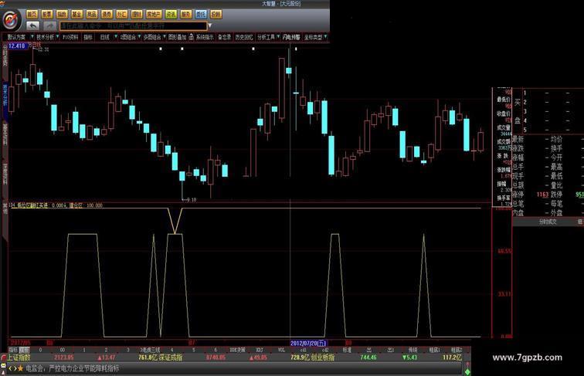The image size is (584, 376).
Task: Click the command input field
Action: [x=134, y=26]
